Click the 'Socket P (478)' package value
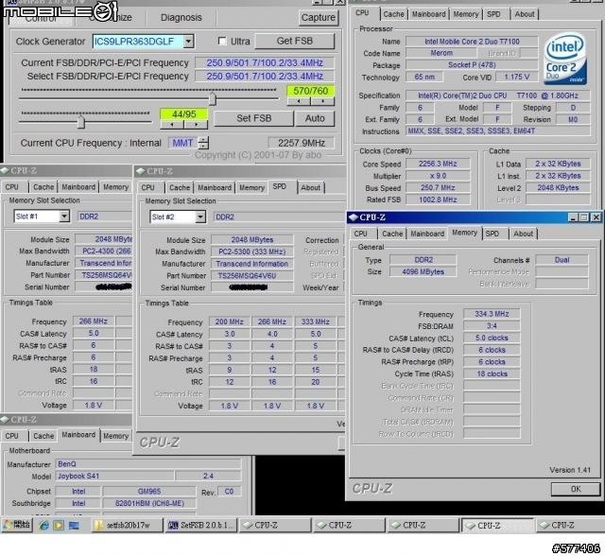The image size is (605, 556). coord(472,65)
